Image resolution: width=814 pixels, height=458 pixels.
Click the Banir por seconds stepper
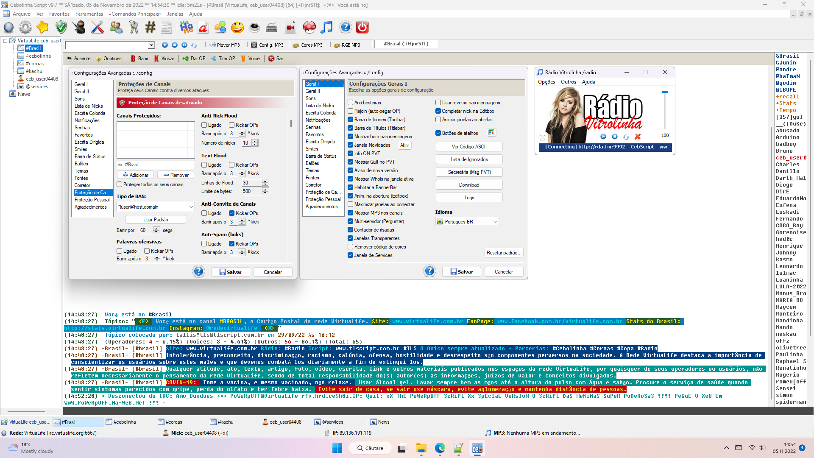(x=156, y=230)
